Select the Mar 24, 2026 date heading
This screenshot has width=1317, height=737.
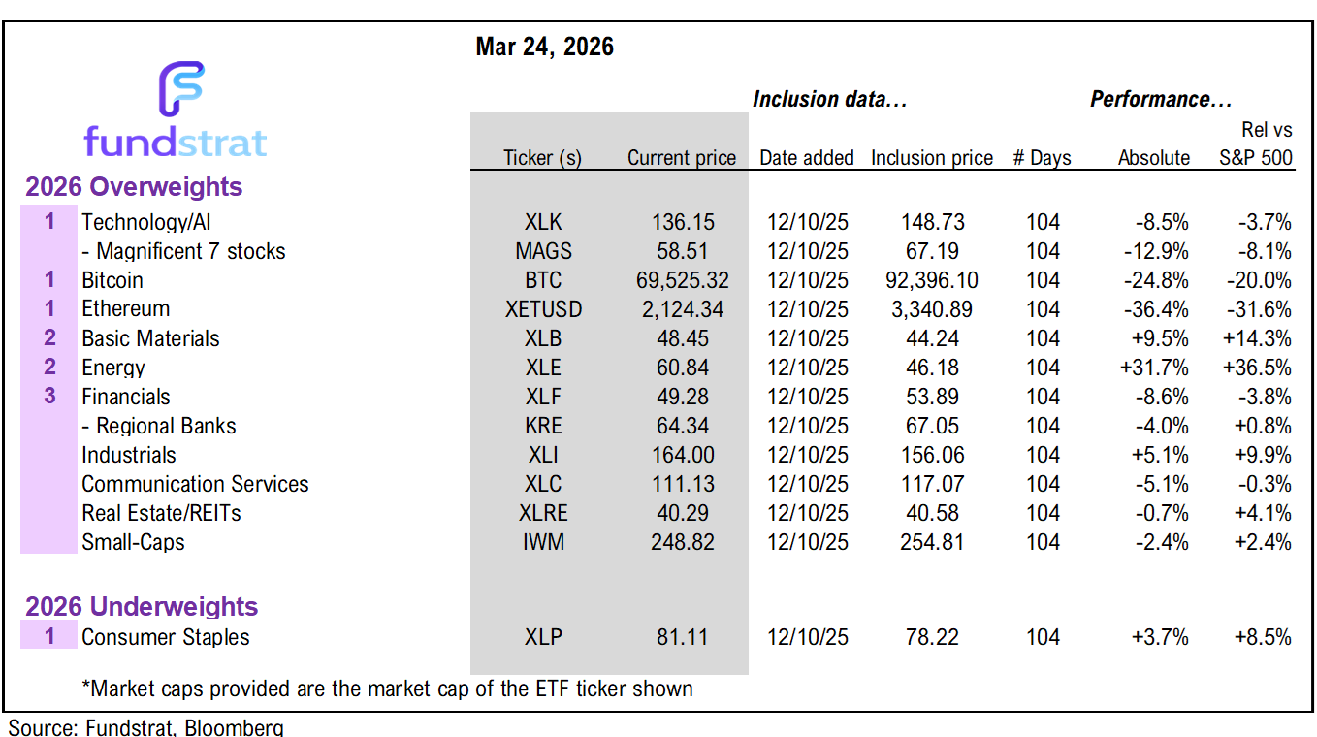coord(544,47)
